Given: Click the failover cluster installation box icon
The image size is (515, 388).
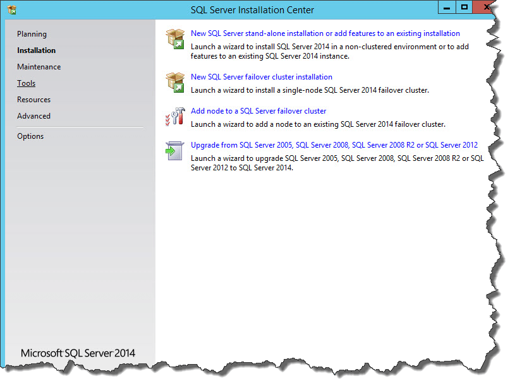Looking at the screenshot, I should pyautogui.click(x=174, y=81).
